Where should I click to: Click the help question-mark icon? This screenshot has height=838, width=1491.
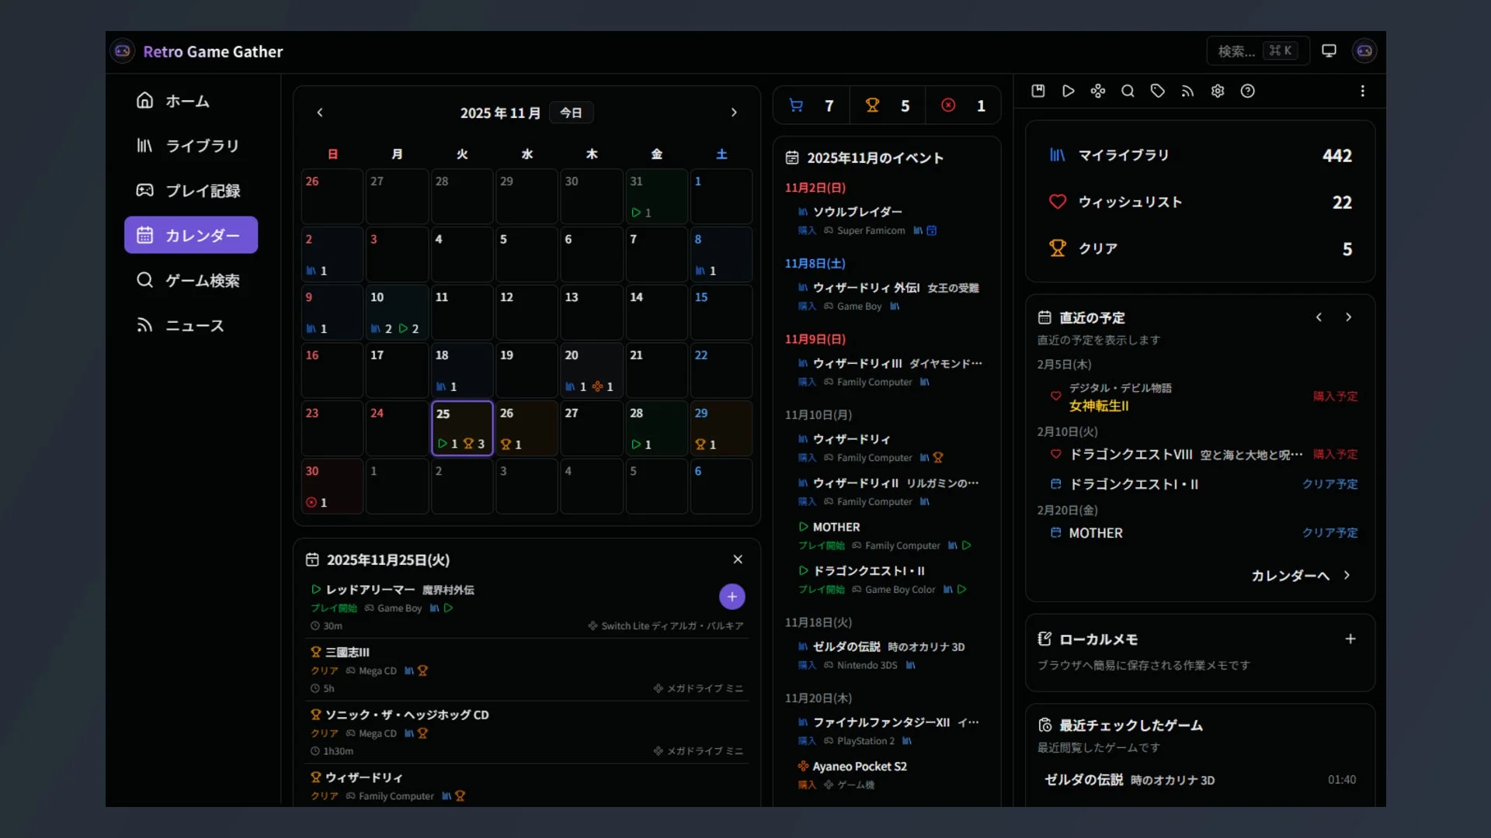point(1248,91)
